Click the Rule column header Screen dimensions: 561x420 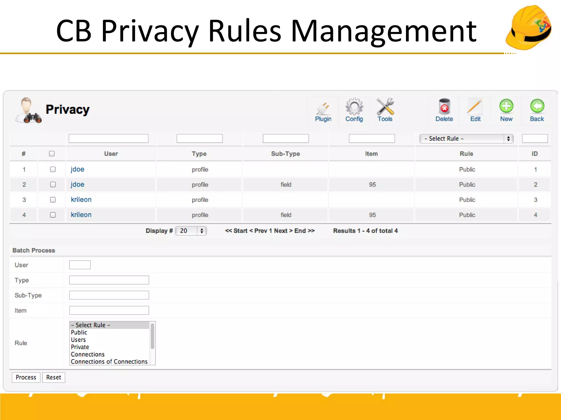tap(466, 154)
